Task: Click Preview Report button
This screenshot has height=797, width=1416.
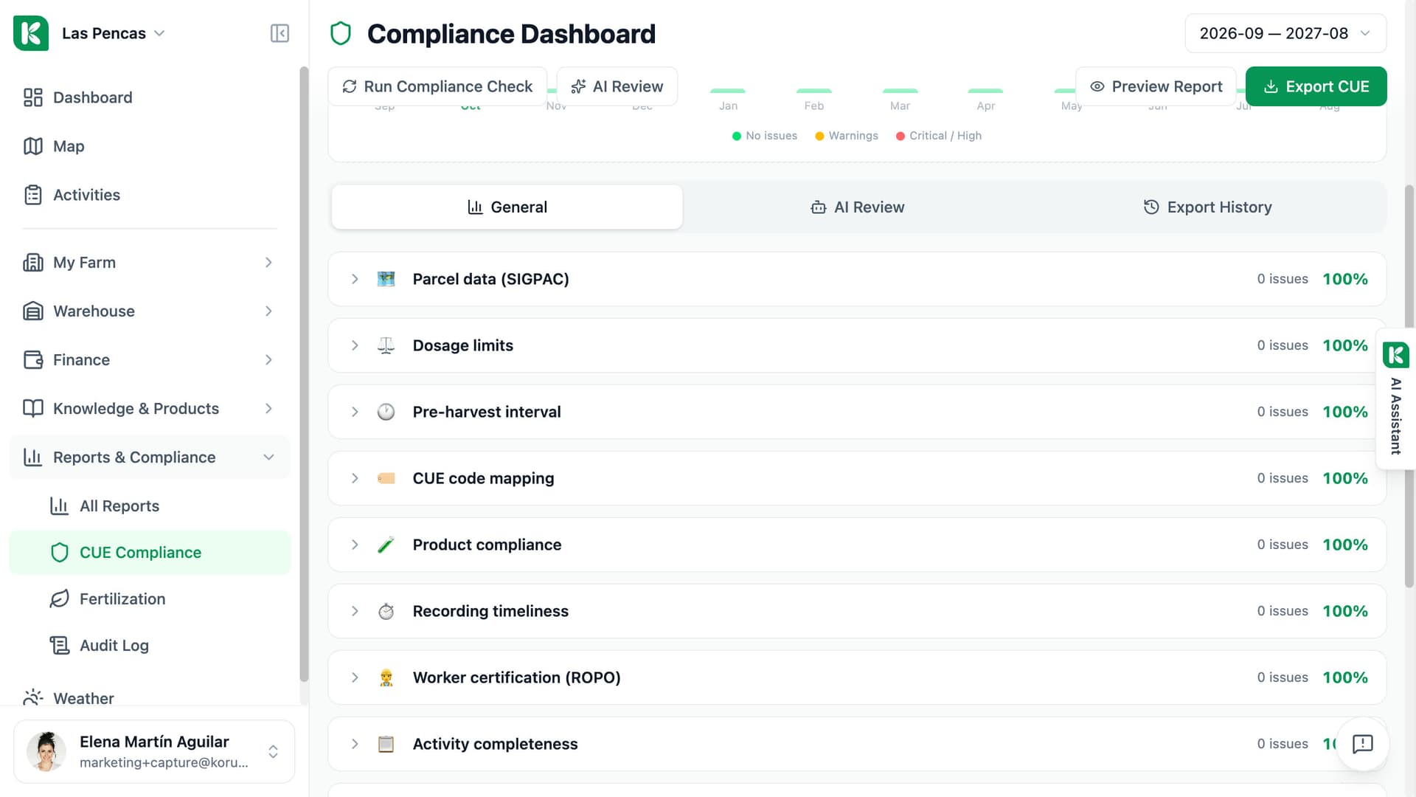Action: point(1156,86)
